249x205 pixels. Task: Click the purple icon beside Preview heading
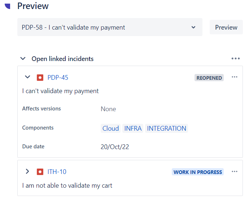(8, 6)
